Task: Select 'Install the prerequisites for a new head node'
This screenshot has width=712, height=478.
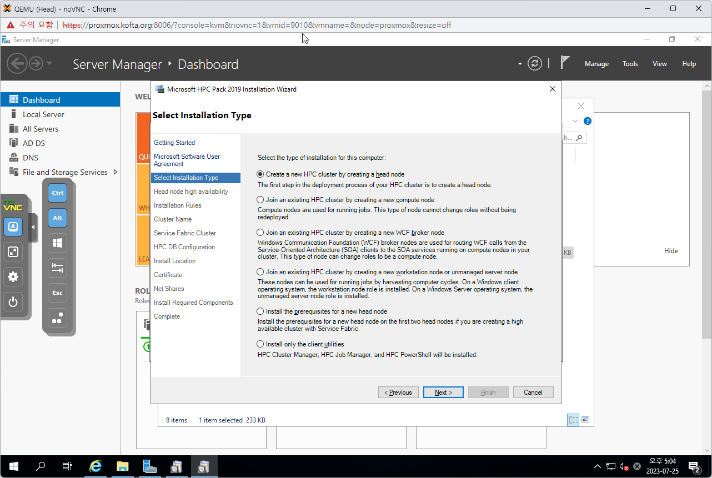Action: coord(260,311)
